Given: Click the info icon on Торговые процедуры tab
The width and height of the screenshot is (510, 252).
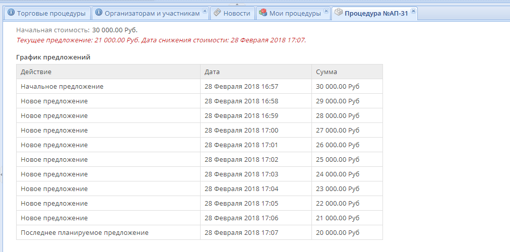Looking at the screenshot, I should click(x=11, y=13).
